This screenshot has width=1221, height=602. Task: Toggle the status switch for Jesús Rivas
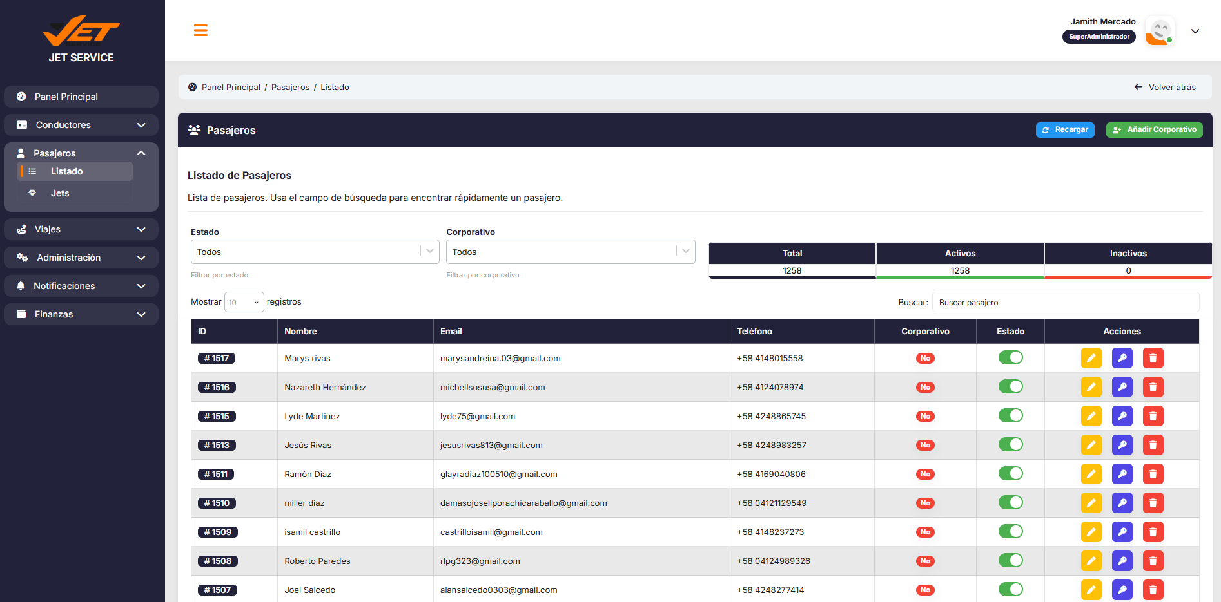[x=1010, y=444]
